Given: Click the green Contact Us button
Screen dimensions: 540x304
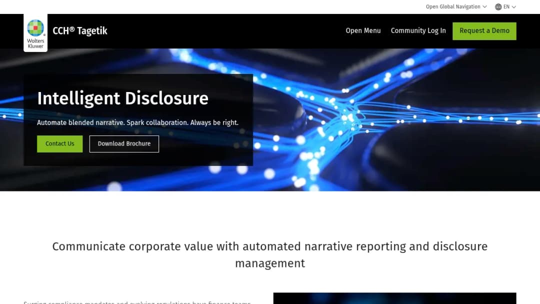Looking at the screenshot, I should pos(60,144).
